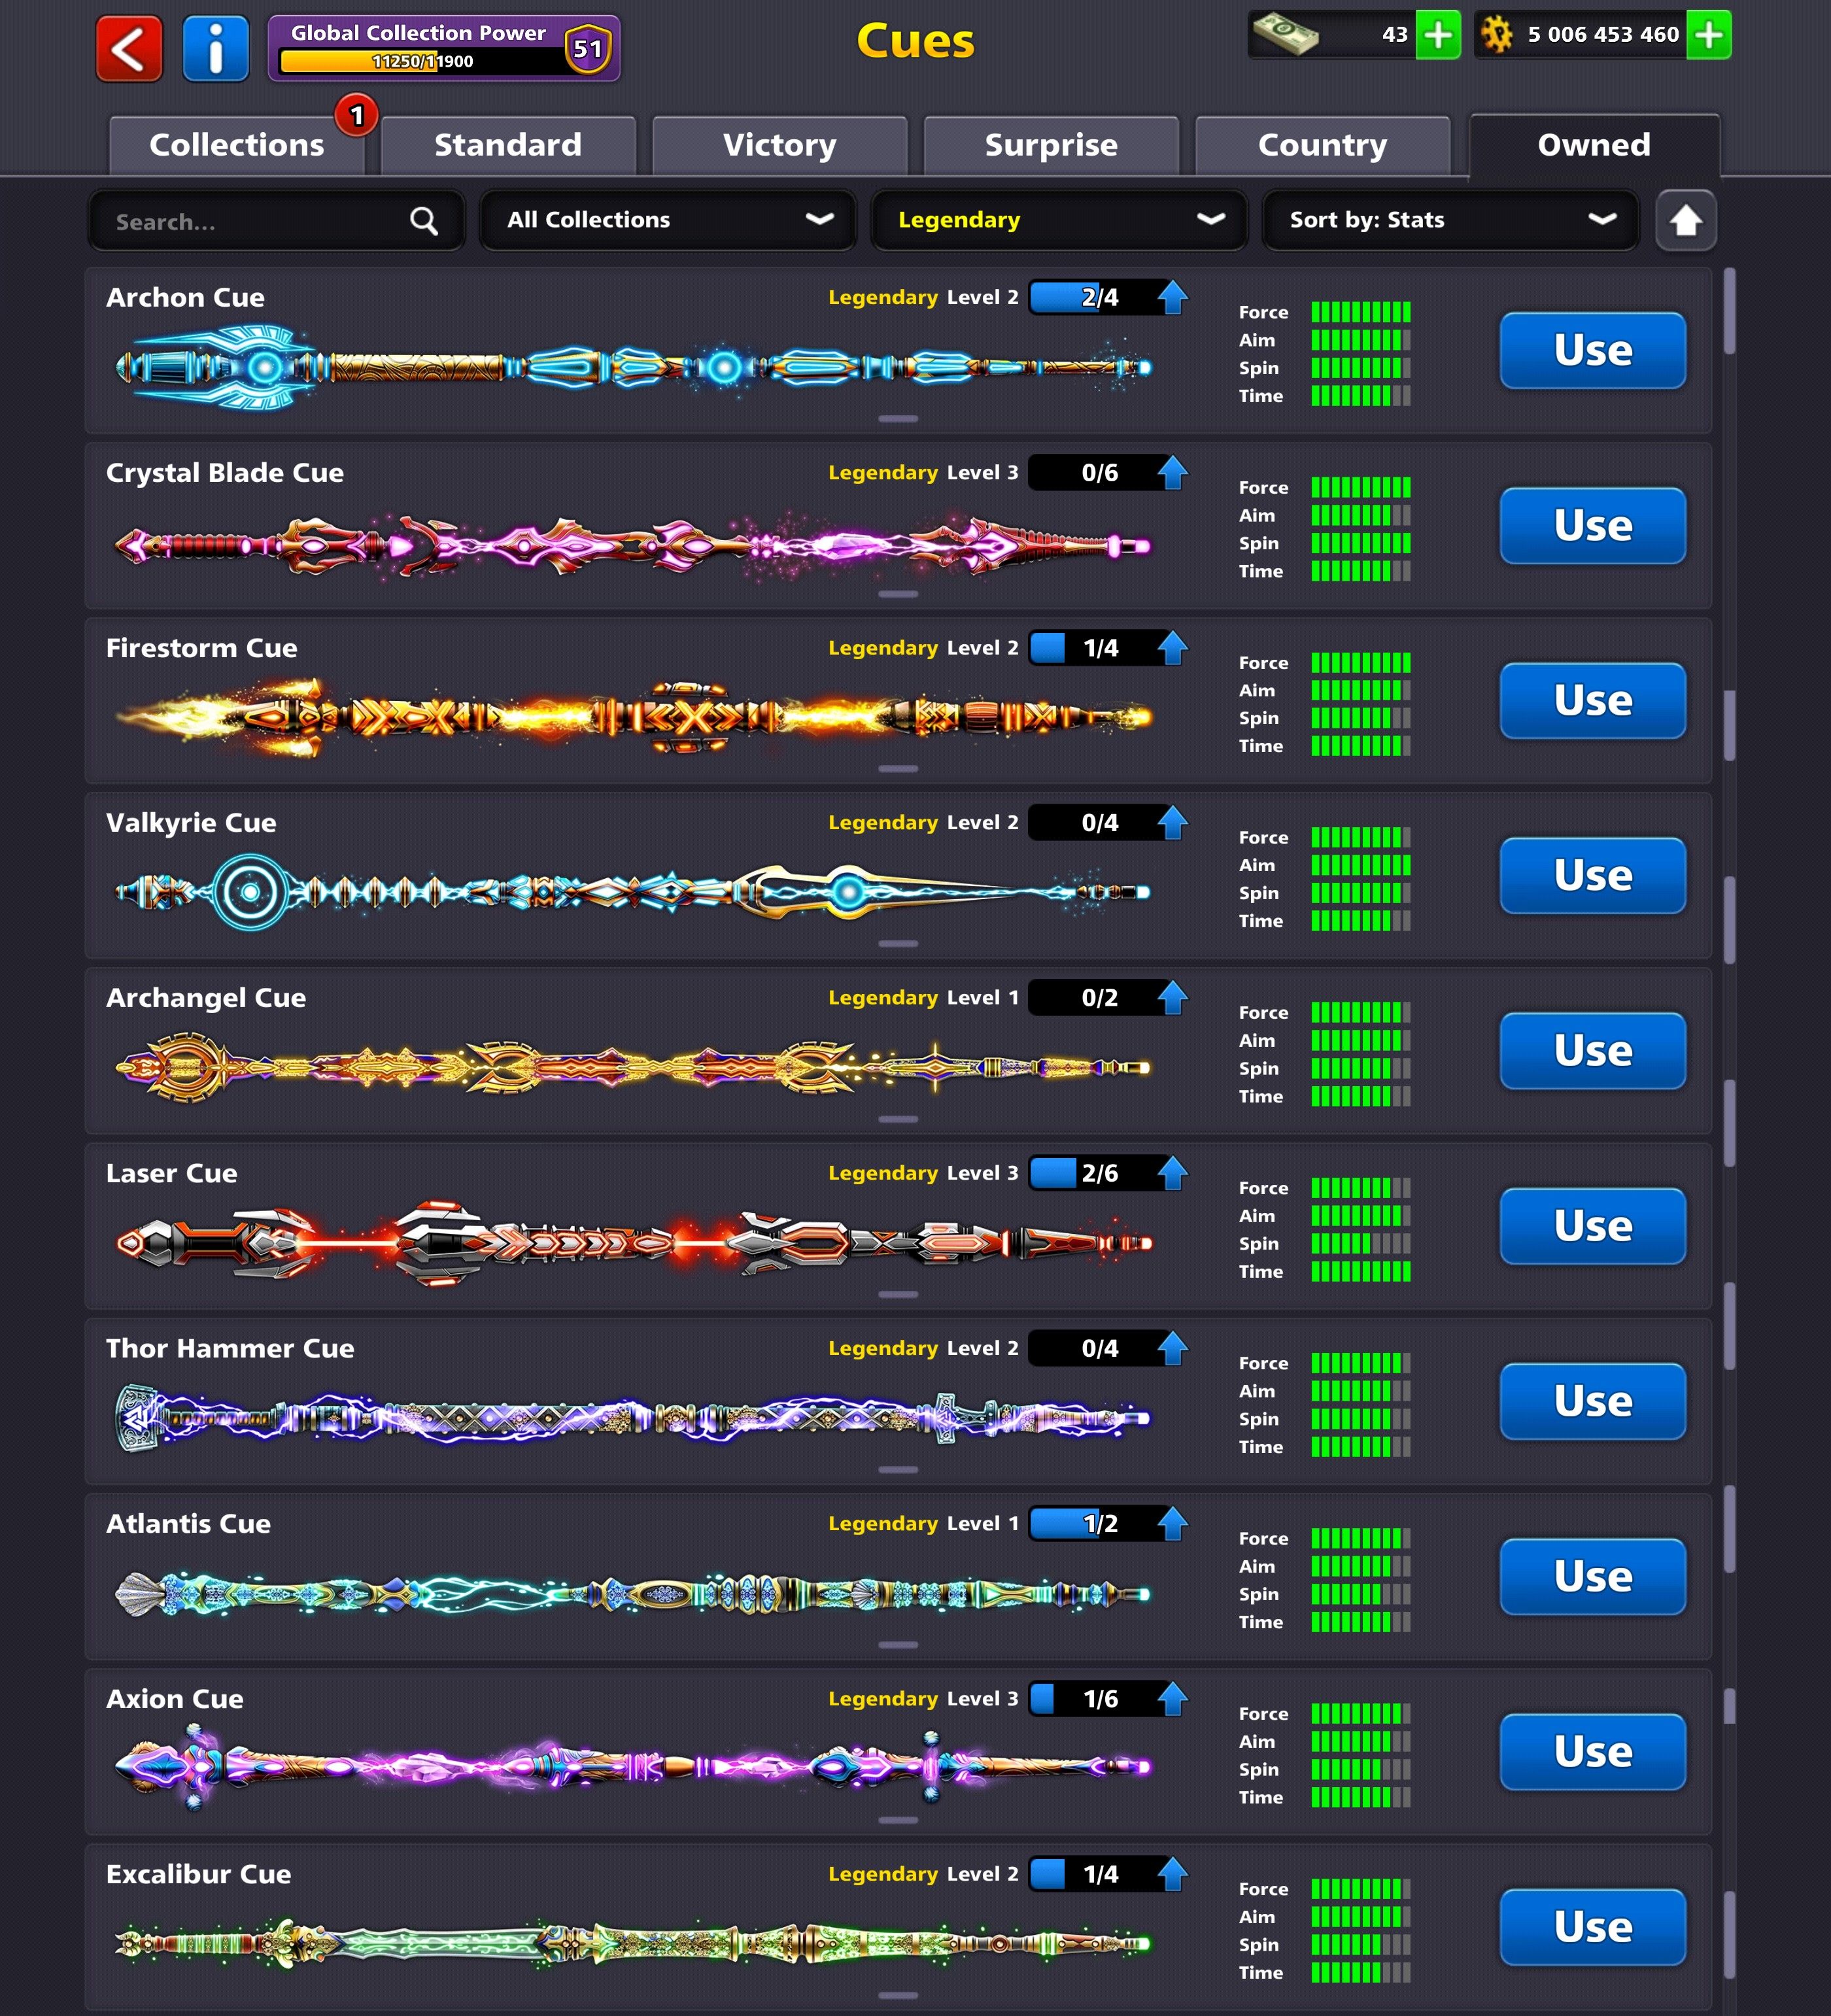Switch to the Victory tab
This screenshot has height=2016, width=1831.
780,145
